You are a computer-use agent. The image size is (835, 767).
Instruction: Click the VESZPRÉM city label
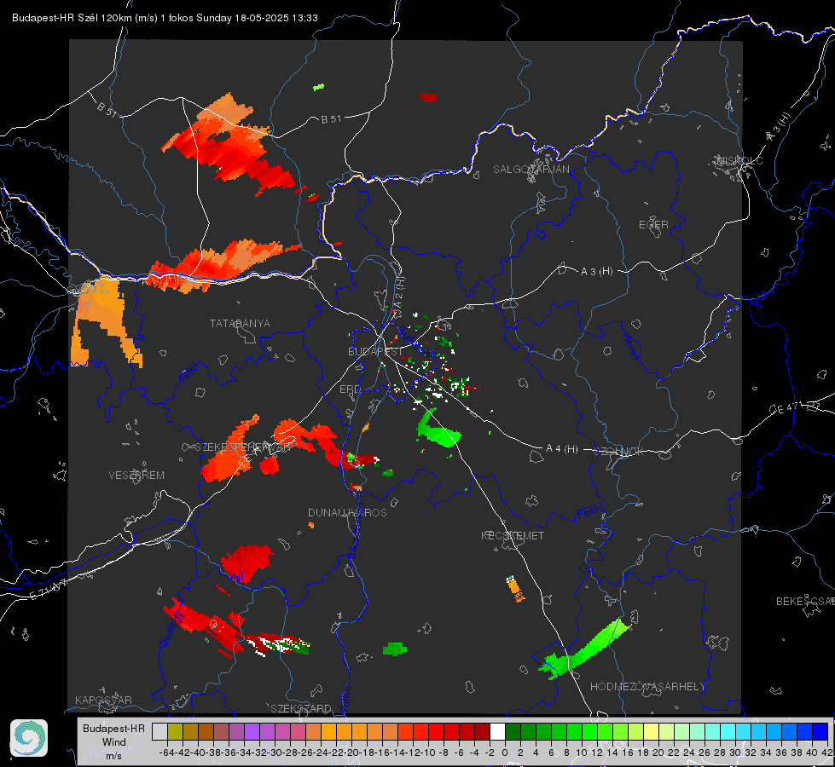136,475
